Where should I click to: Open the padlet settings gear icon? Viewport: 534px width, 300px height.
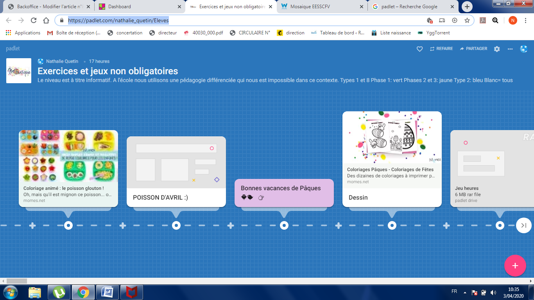tap(497, 49)
